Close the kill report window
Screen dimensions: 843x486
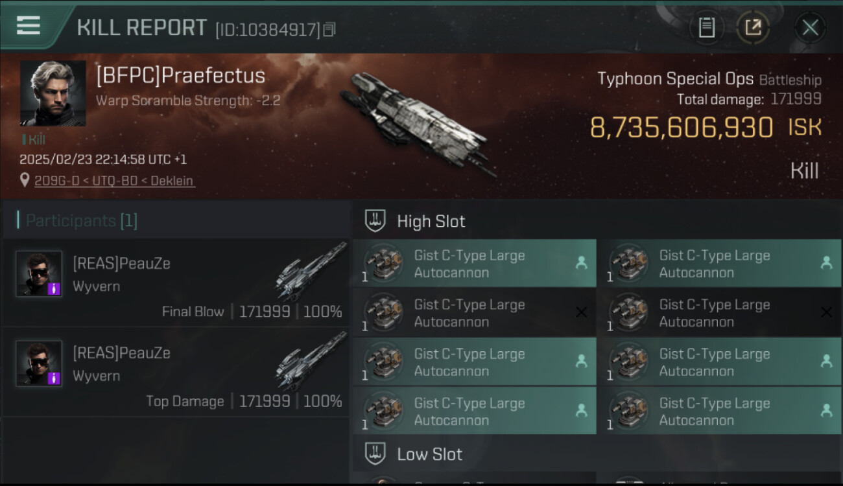coord(810,28)
